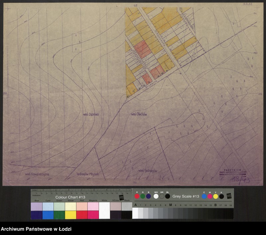The image size is (266, 235).
Task: Click the yellow Y circle on grey scale
Action: [215, 196]
